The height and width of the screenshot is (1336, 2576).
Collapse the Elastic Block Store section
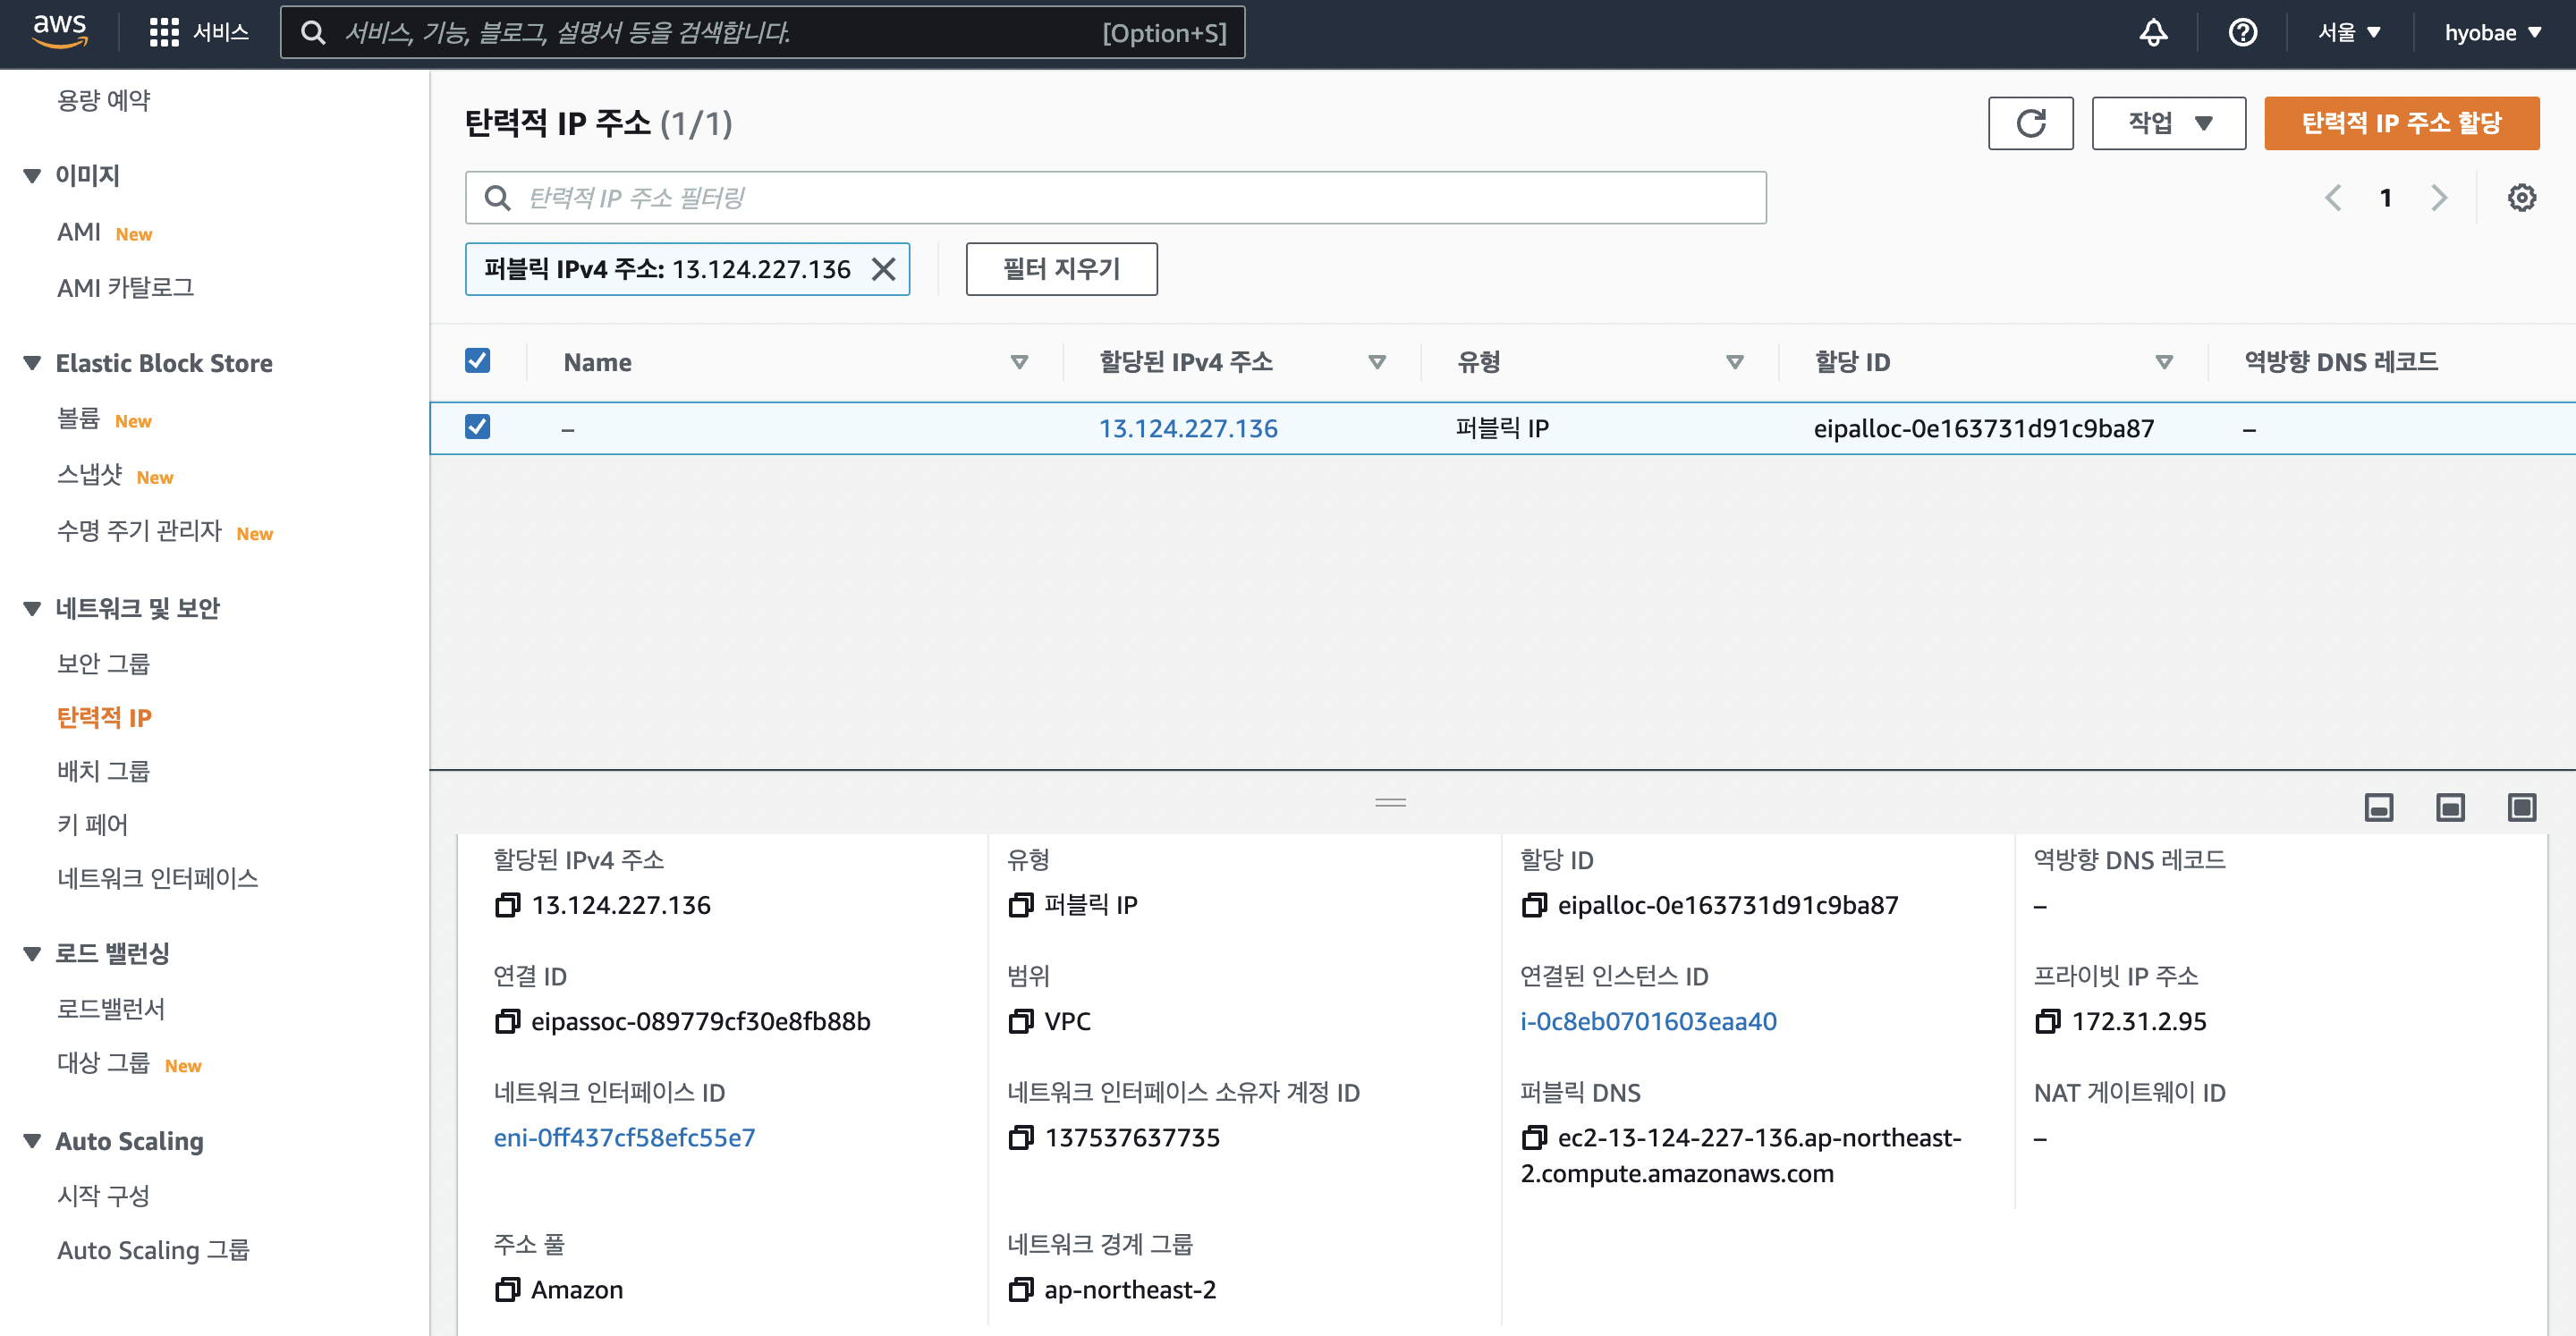32,363
